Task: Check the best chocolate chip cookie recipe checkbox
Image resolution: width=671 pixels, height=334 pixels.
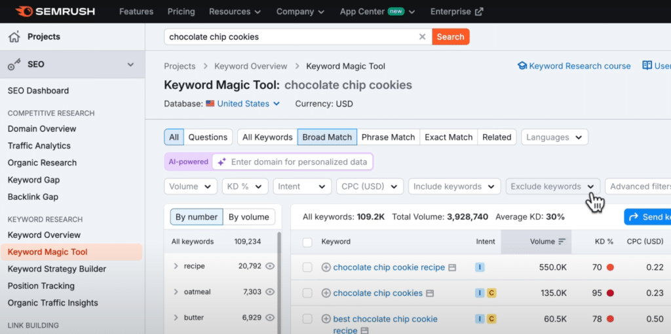Action: (x=307, y=318)
